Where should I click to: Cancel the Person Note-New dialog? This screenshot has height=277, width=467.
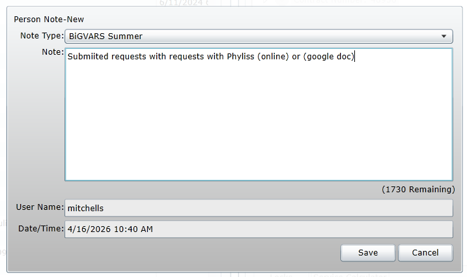(425, 253)
